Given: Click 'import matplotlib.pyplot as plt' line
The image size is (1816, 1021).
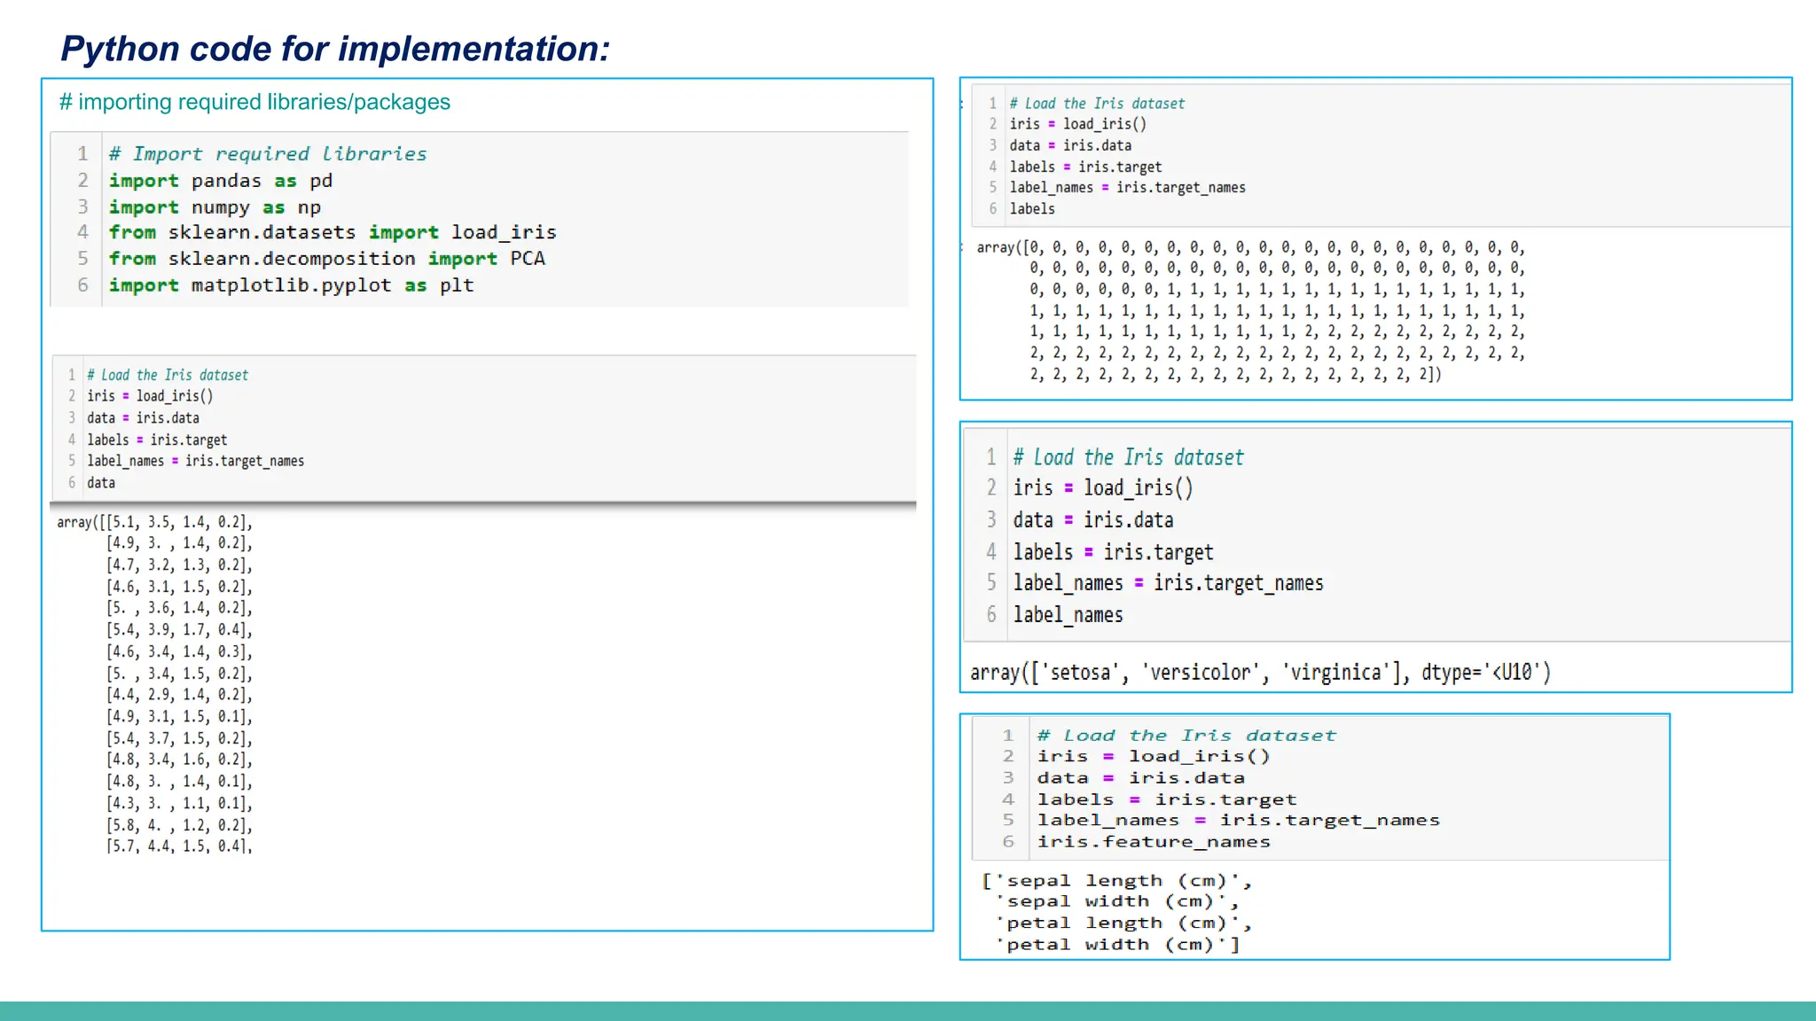Looking at the screenshot, I should point(291,285).
